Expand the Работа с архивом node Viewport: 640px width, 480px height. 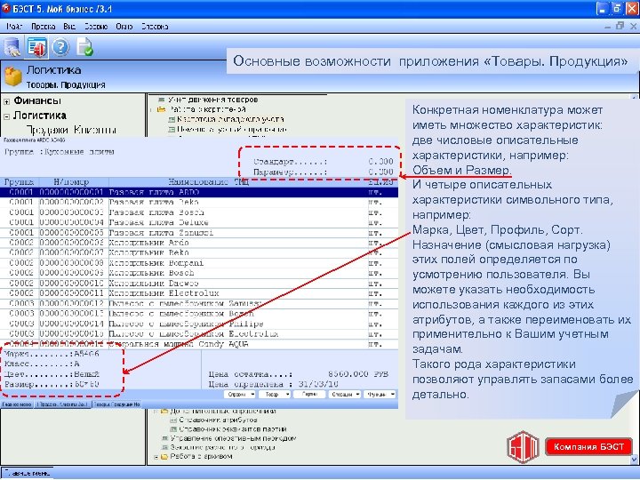156,457
